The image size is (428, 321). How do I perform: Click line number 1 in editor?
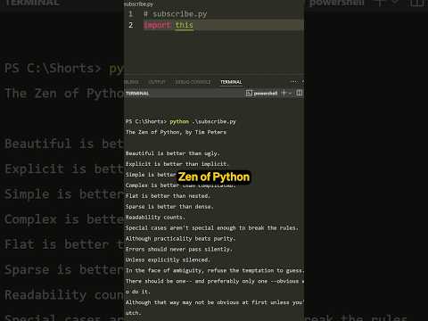point(130,14)
